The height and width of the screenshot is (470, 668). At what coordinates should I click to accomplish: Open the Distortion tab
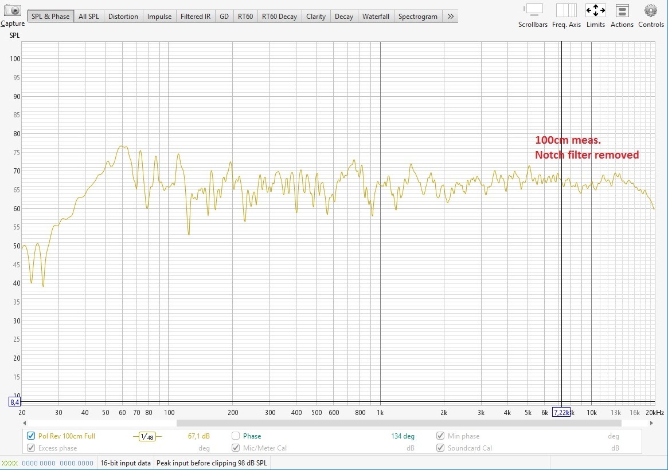[x=123, y=16]
